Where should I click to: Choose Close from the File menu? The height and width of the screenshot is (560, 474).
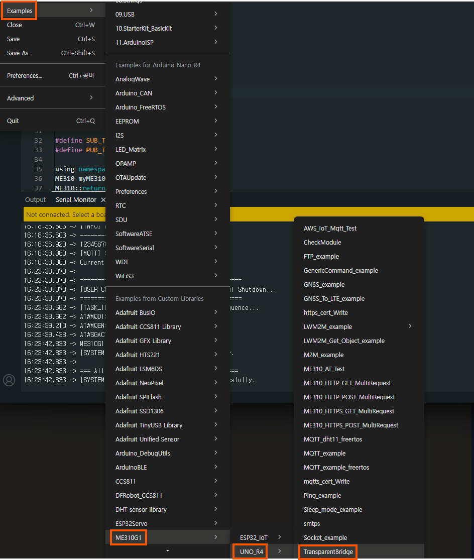(x=53, y=25)
